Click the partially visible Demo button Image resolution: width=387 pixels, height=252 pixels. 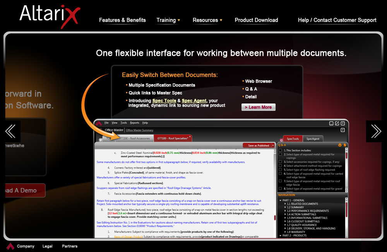(x=25, y=190)
